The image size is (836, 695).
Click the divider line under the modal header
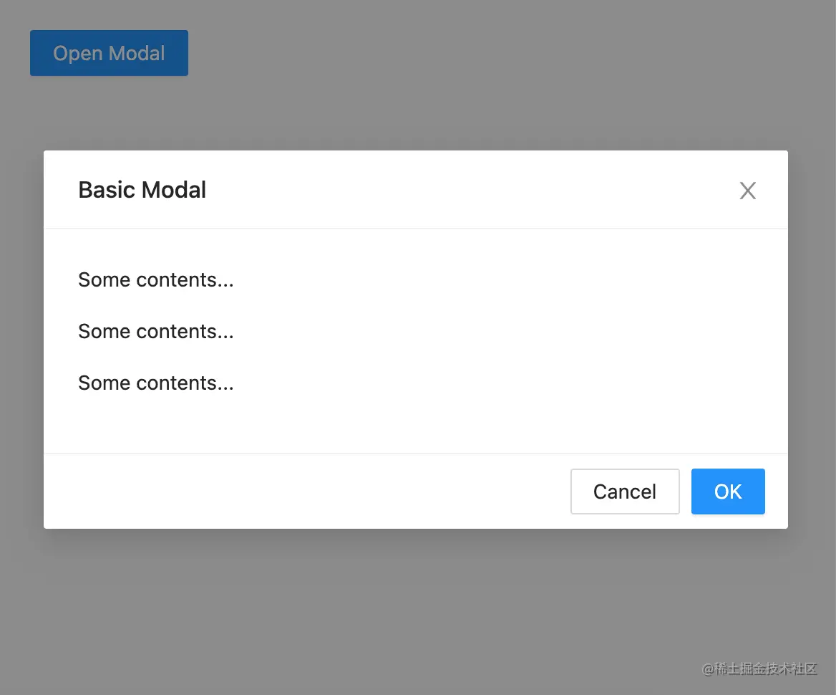tap(415, 229)
